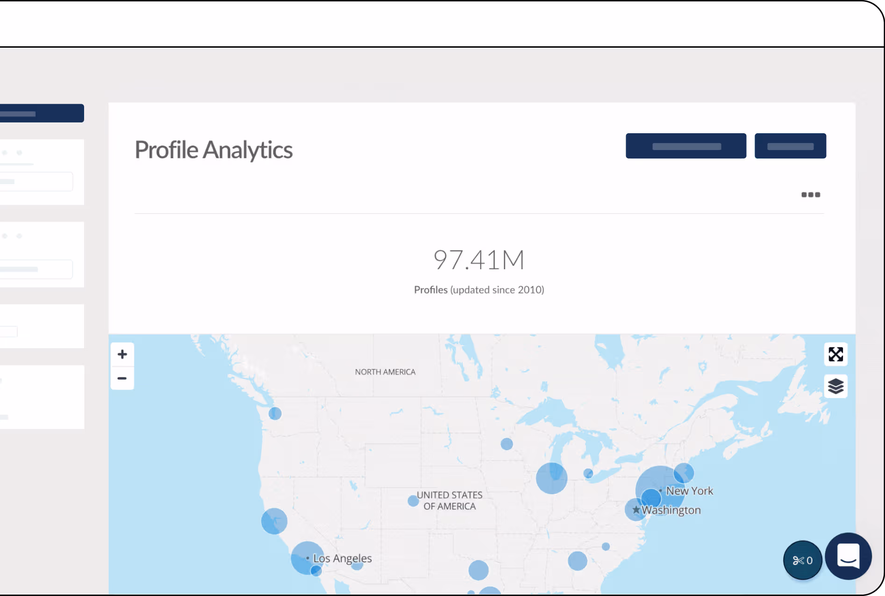Screen dimensions: 885x596
Task: Click the Washington map label
Action: [671, 510]
